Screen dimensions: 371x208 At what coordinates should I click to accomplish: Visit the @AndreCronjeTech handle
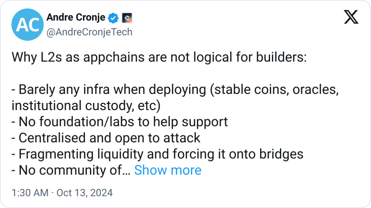pos(89,32)
